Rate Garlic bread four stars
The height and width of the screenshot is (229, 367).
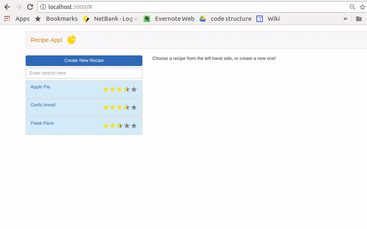pos(127,108)
